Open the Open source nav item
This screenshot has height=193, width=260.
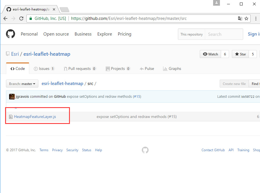point(56,34)
